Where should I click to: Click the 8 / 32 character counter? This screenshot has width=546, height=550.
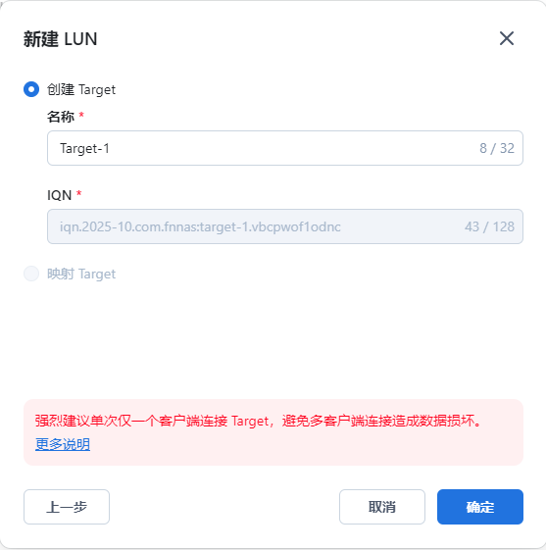(x=497, y=148)
